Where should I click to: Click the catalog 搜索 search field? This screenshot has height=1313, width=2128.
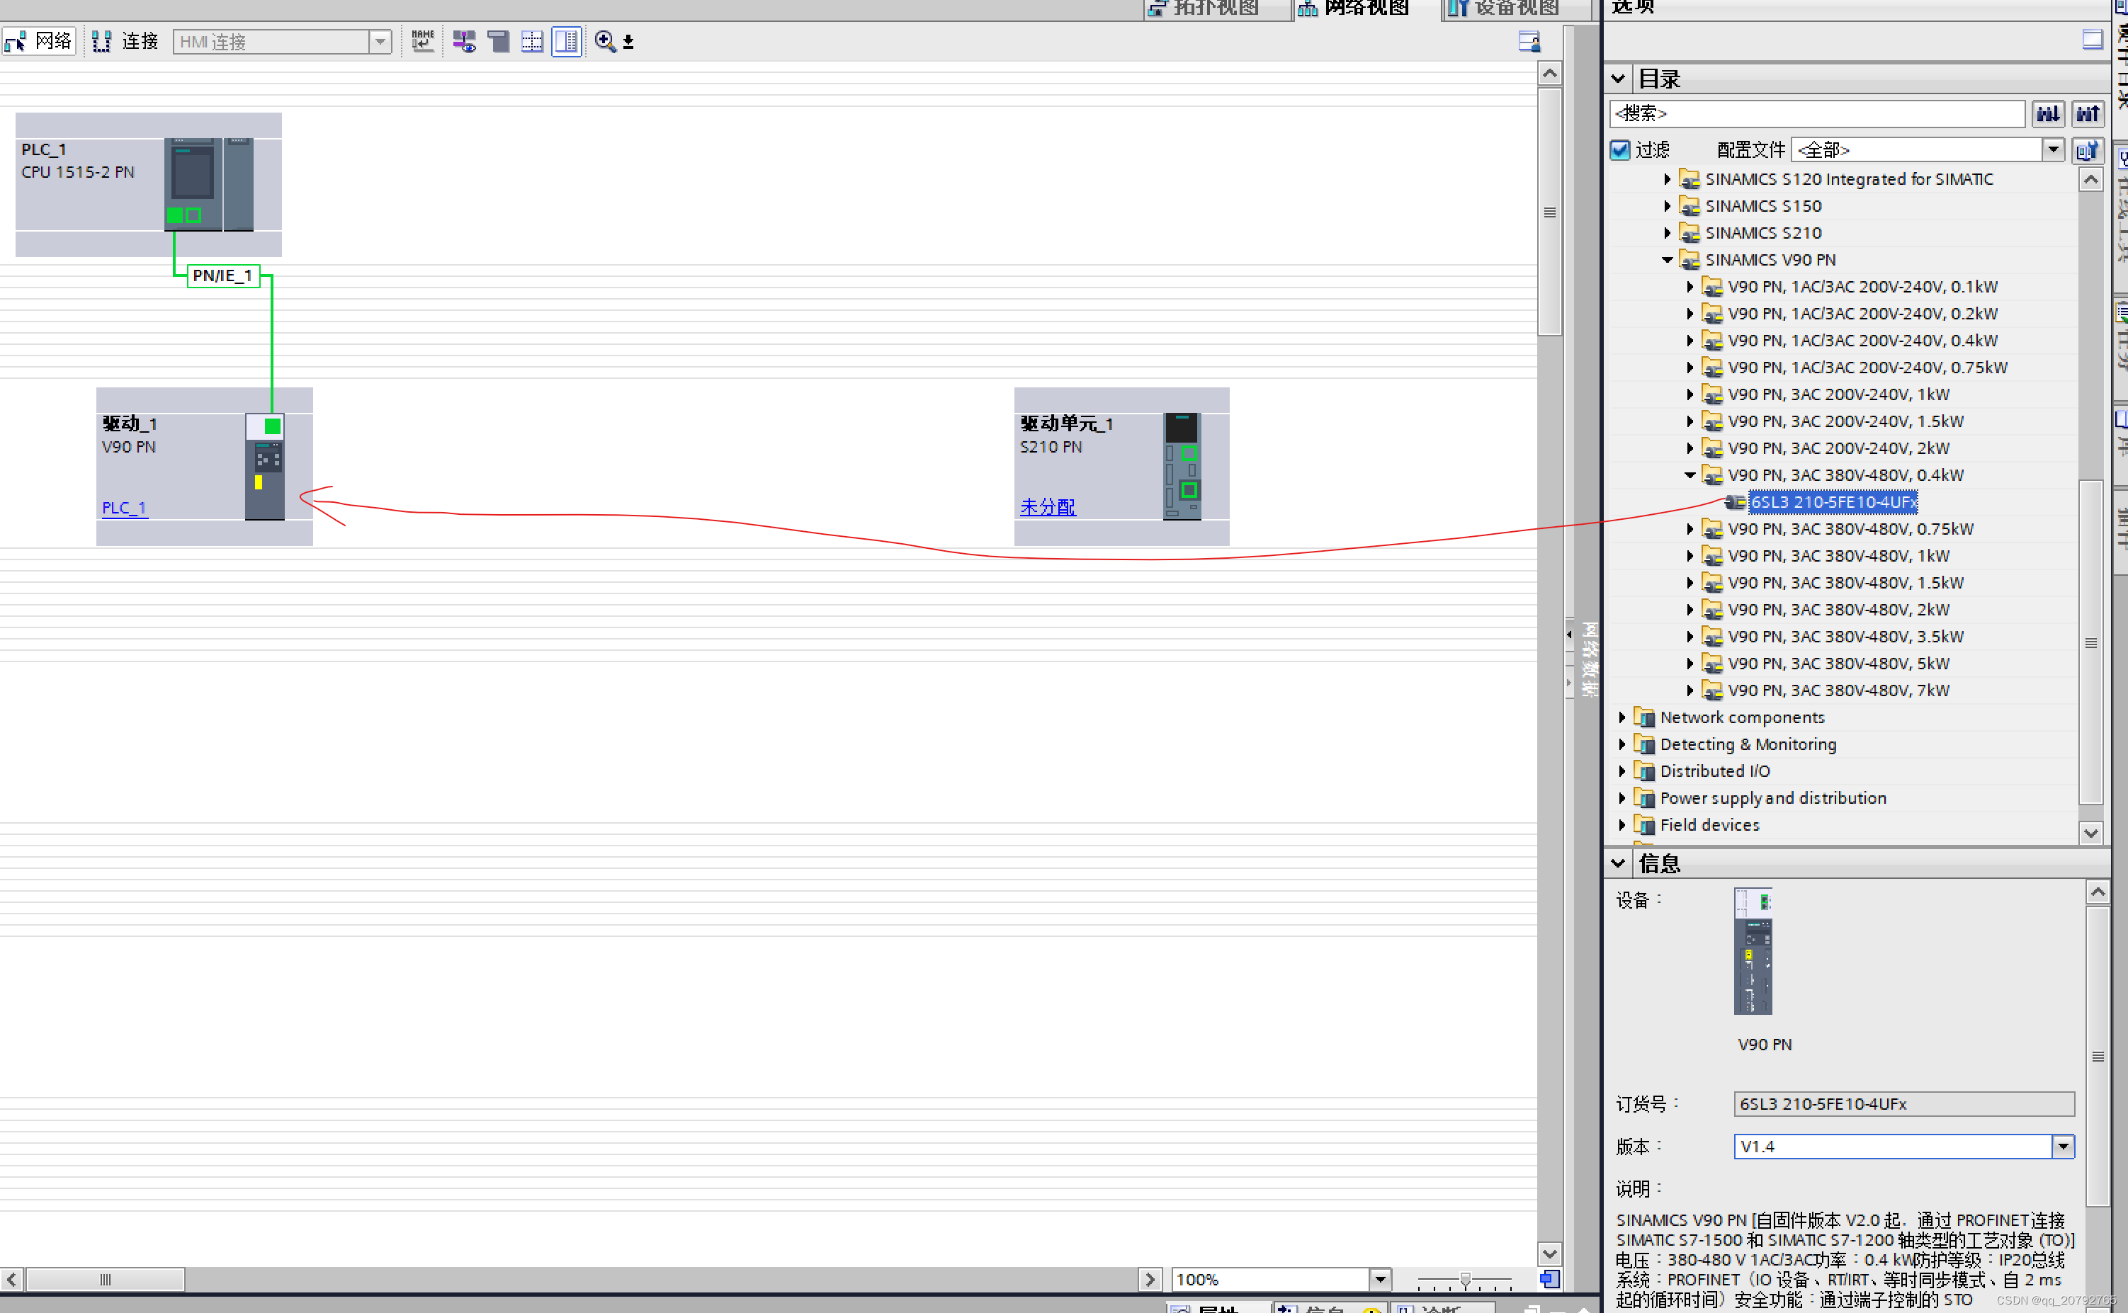[1817, 114]
